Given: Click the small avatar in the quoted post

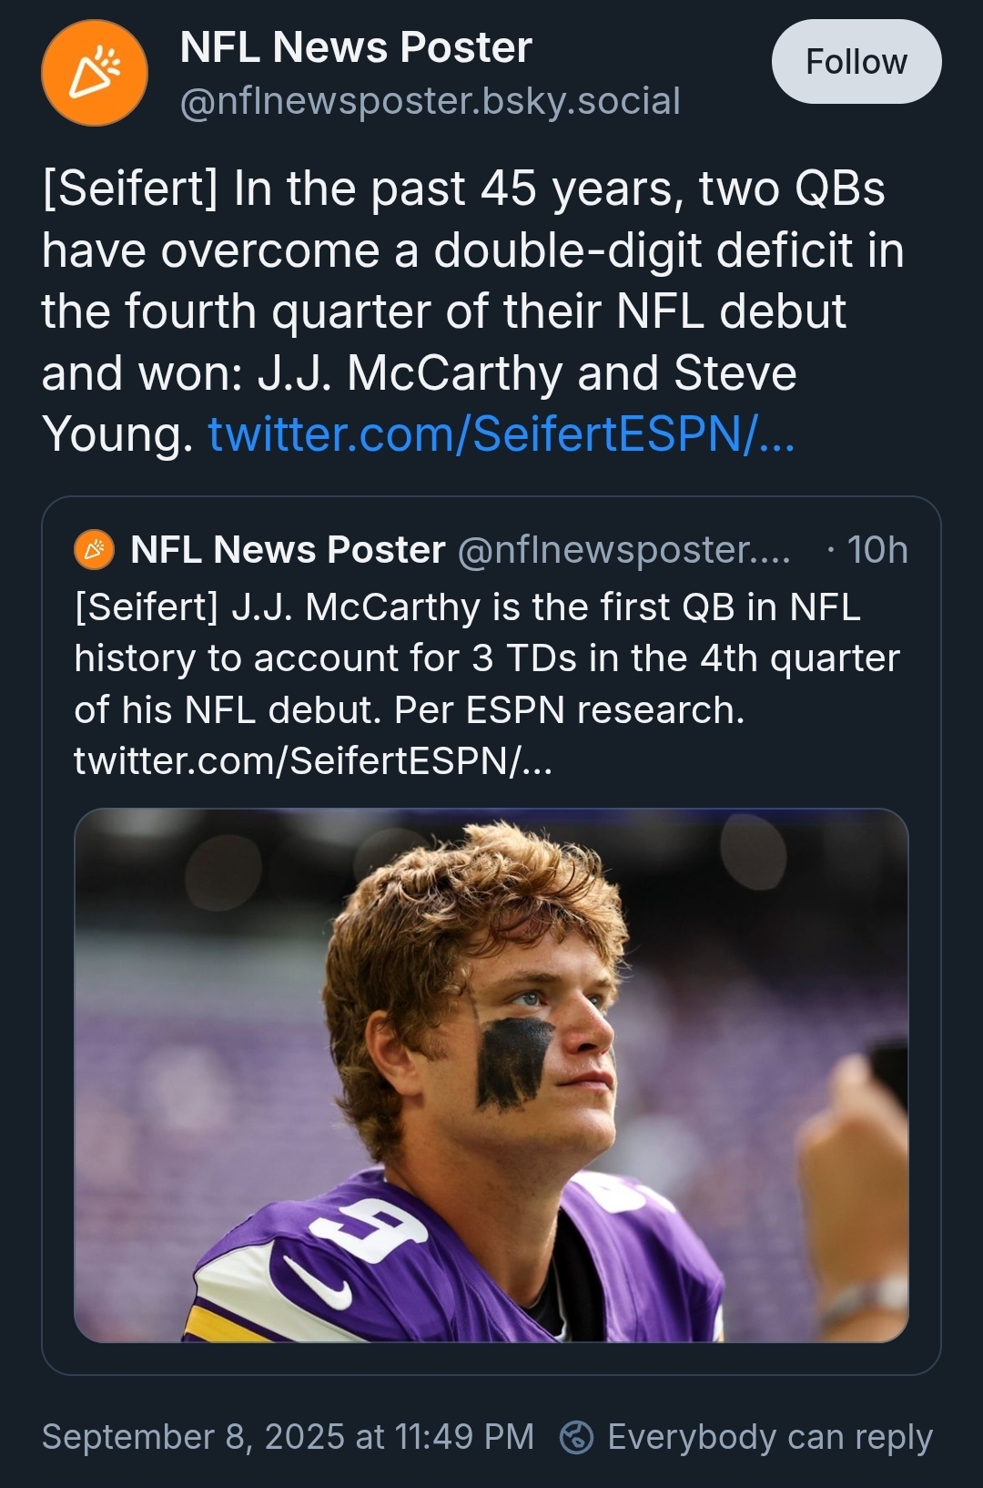Looking at the screenshot, I should point(94,550).
